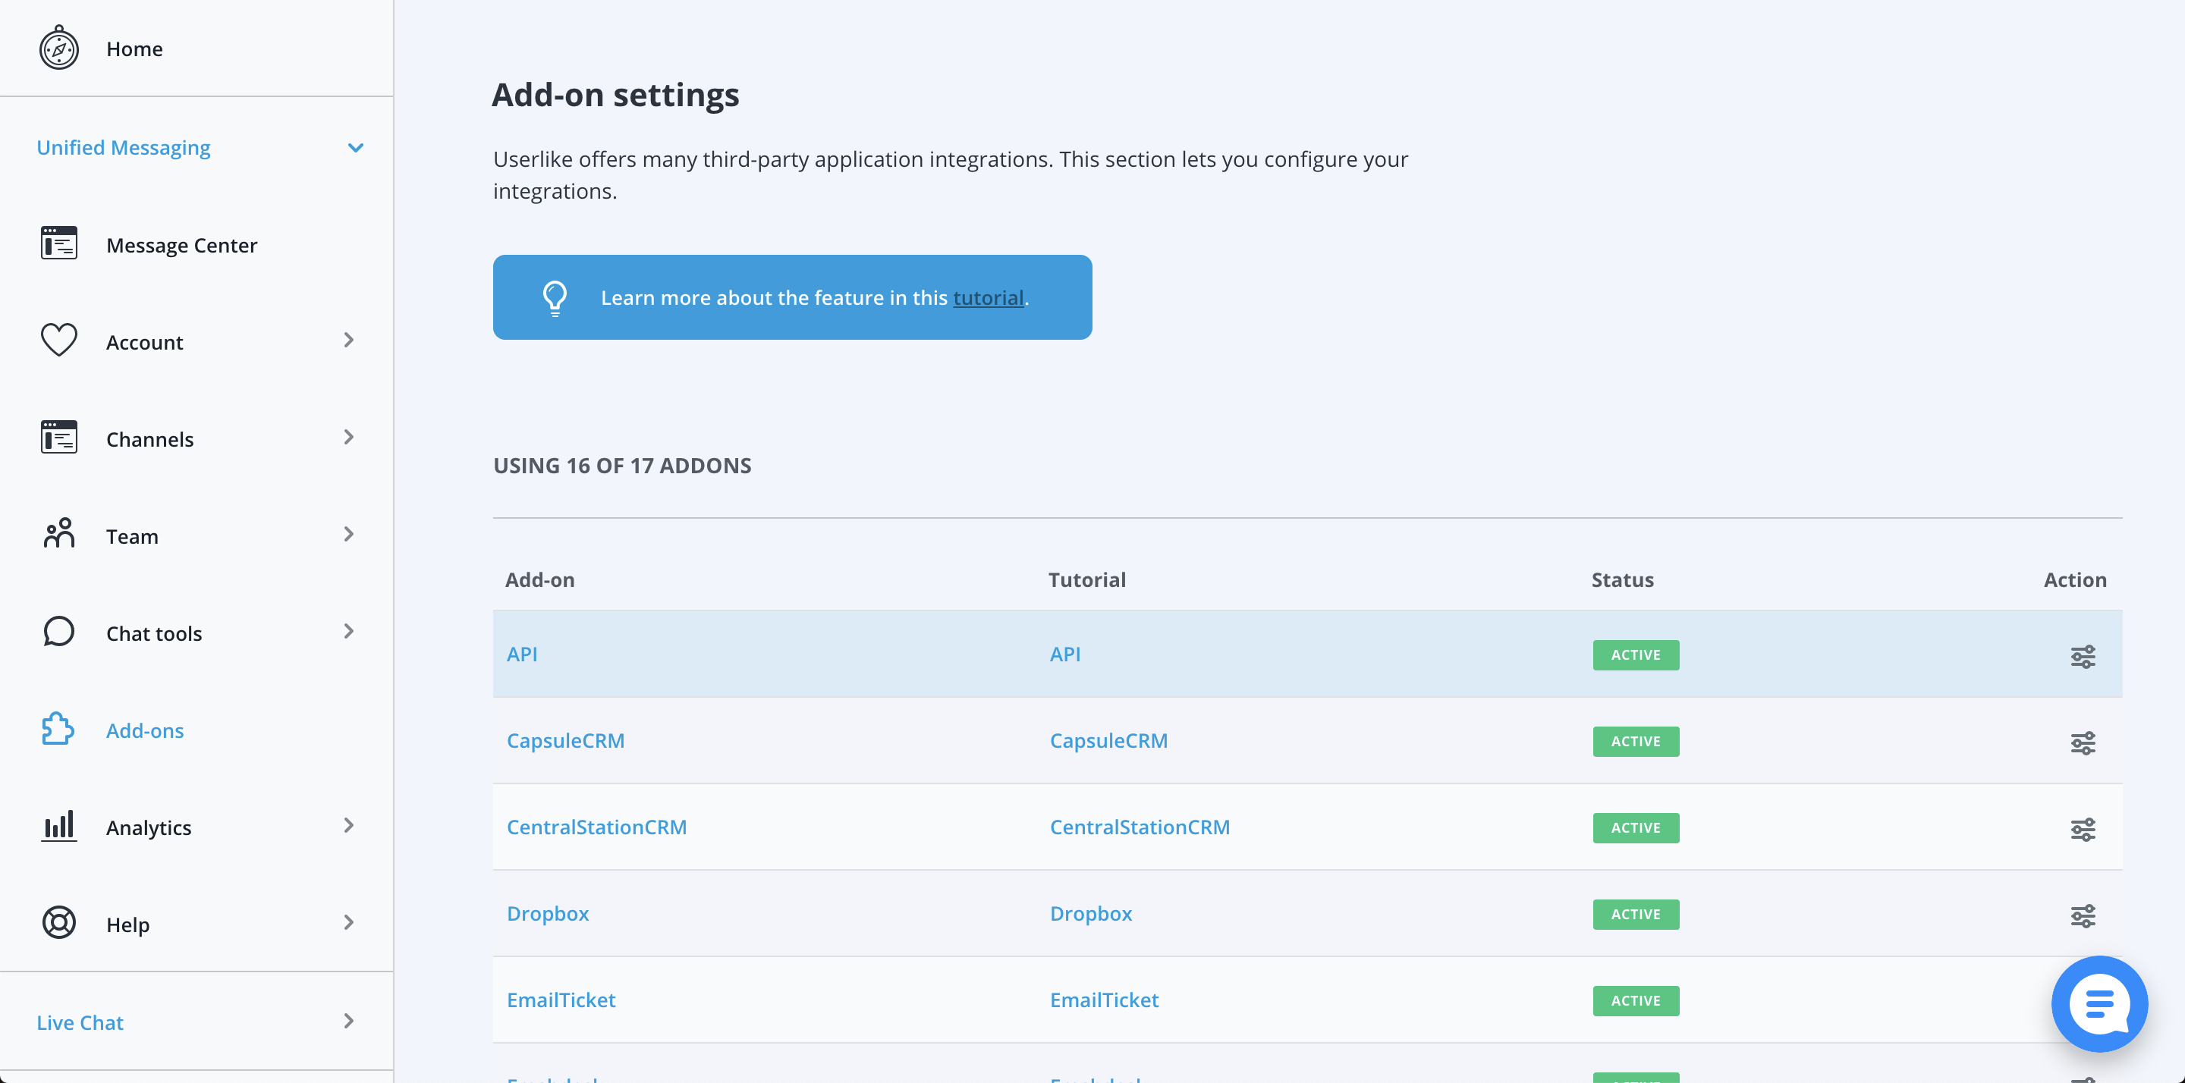The width and height of the screenshot is (2185, 1083).
Task: Click the lightbulb icon in tutorial banner
Action: [x=555, y=298]
